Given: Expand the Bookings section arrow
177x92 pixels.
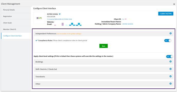Looking at the screenshot, I should coord(171,62).
